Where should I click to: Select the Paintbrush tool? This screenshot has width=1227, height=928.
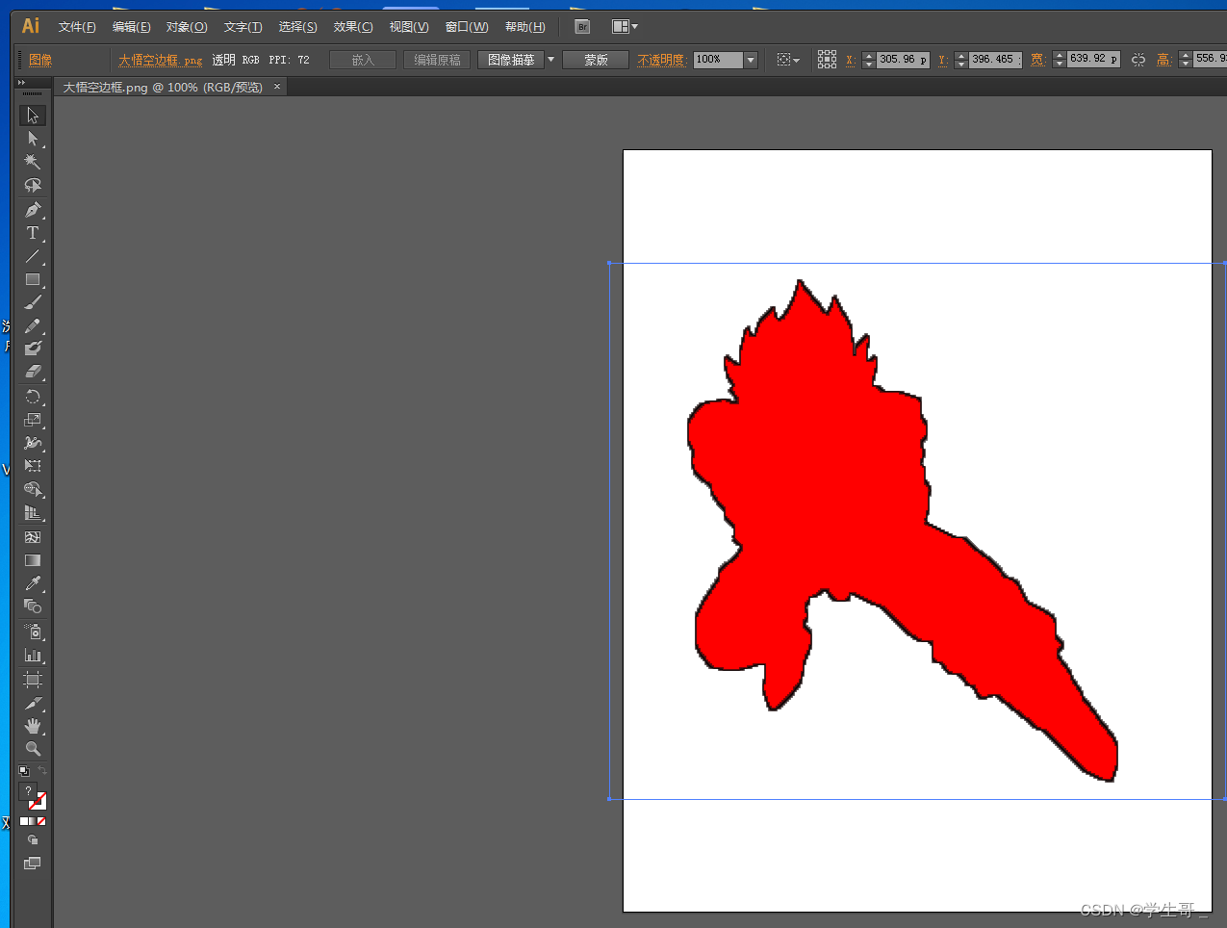[x=33, y=302]
